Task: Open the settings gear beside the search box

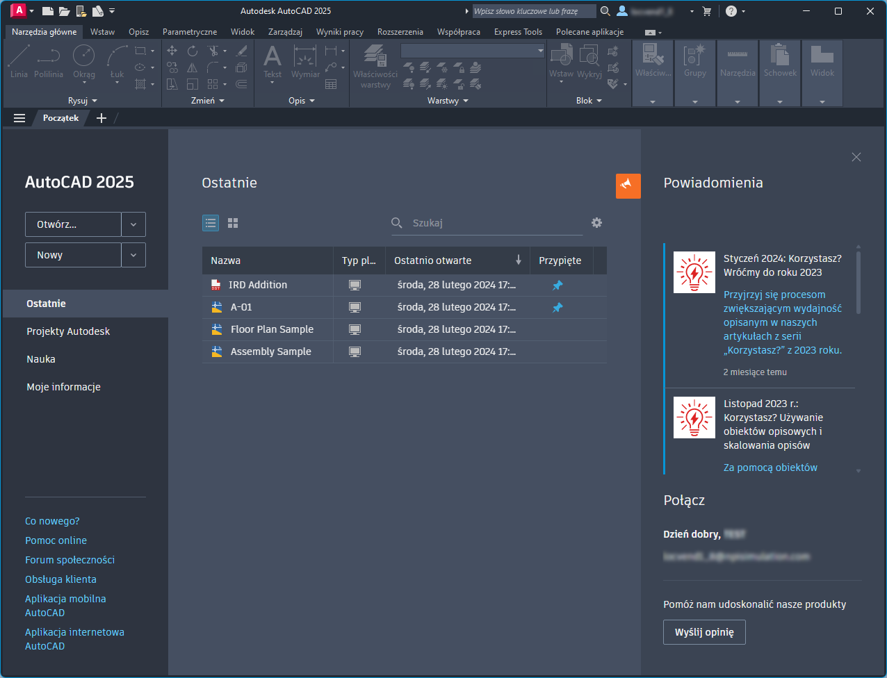Action: (596, 223)
